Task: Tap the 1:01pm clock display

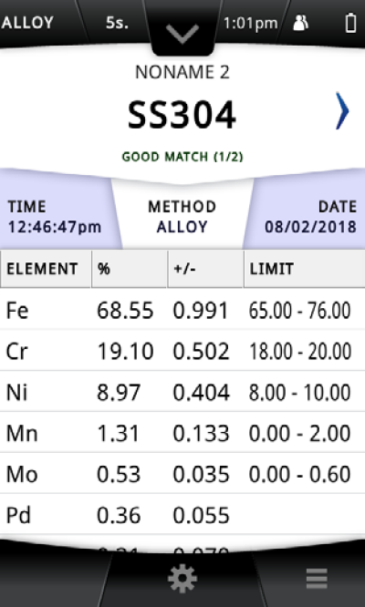Action: (251, 23)
